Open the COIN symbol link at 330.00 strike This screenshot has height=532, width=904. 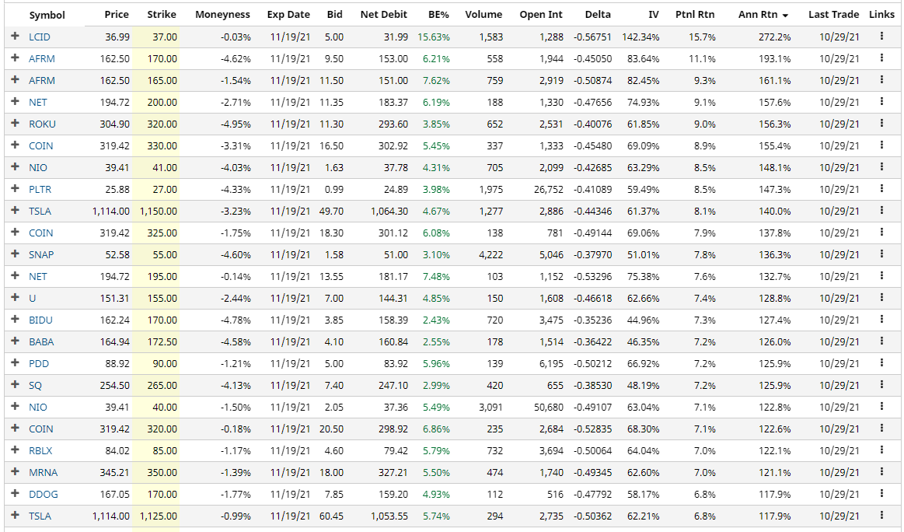[x=41, y=146]
